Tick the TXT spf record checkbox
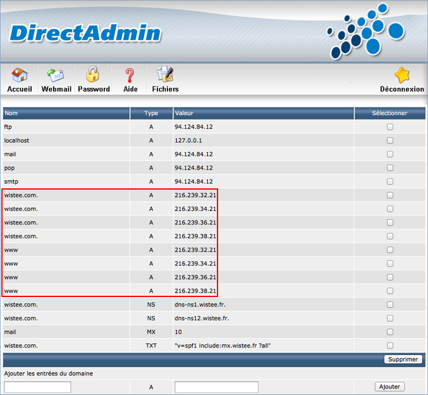Screen dimensions: 428x395 390,346
